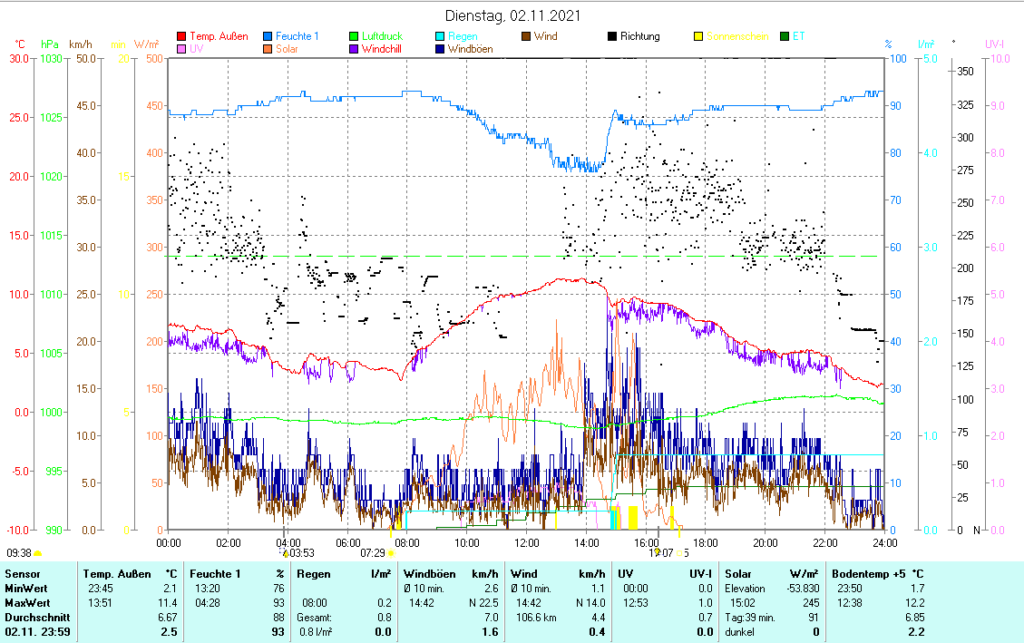Click the pink UV legend square
The height and width of the screenshot is (643, 1024).
pos(181,49)
